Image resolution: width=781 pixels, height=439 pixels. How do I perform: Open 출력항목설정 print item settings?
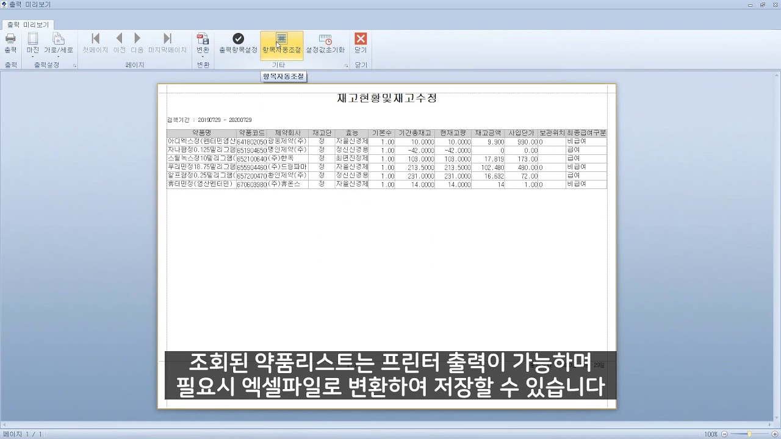tap(239, 43)
